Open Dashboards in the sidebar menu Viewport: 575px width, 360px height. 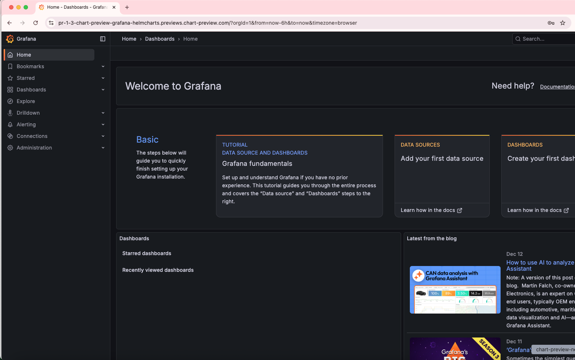coord(31,90)
